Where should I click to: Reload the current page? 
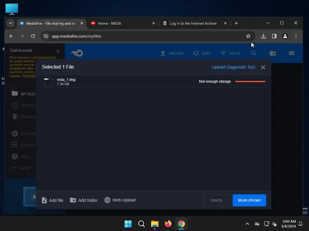tap(33, 36)
